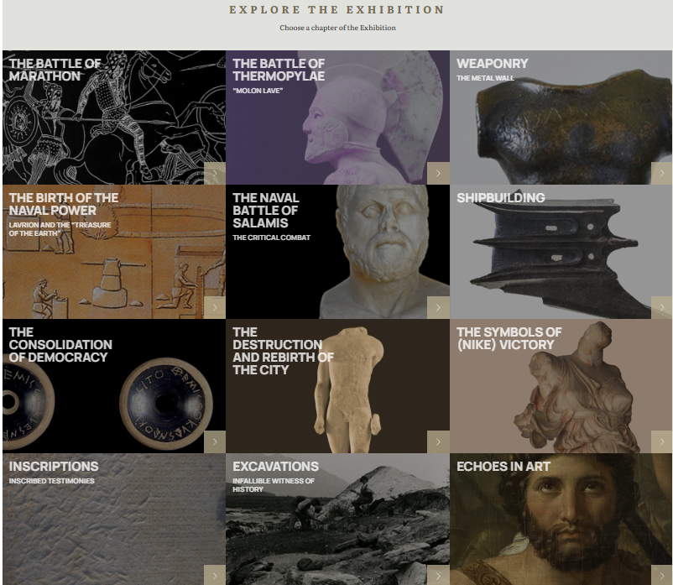
Task: Click arrow icon on Consolidation of Democracy tile
Action: [x=215, y=441]
